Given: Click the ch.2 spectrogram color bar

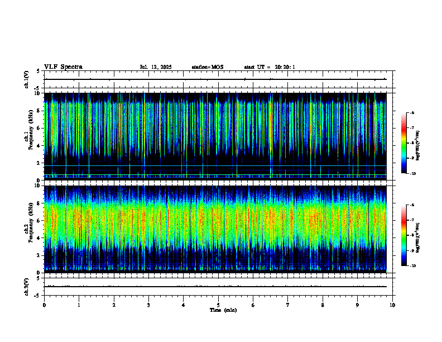Looking at the screenshot, I should click(403, 235).
